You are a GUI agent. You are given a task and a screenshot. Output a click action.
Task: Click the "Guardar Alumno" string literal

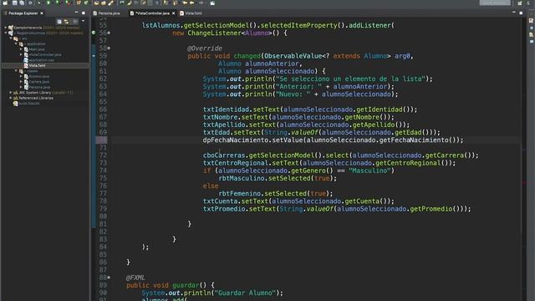coord(244,293)
